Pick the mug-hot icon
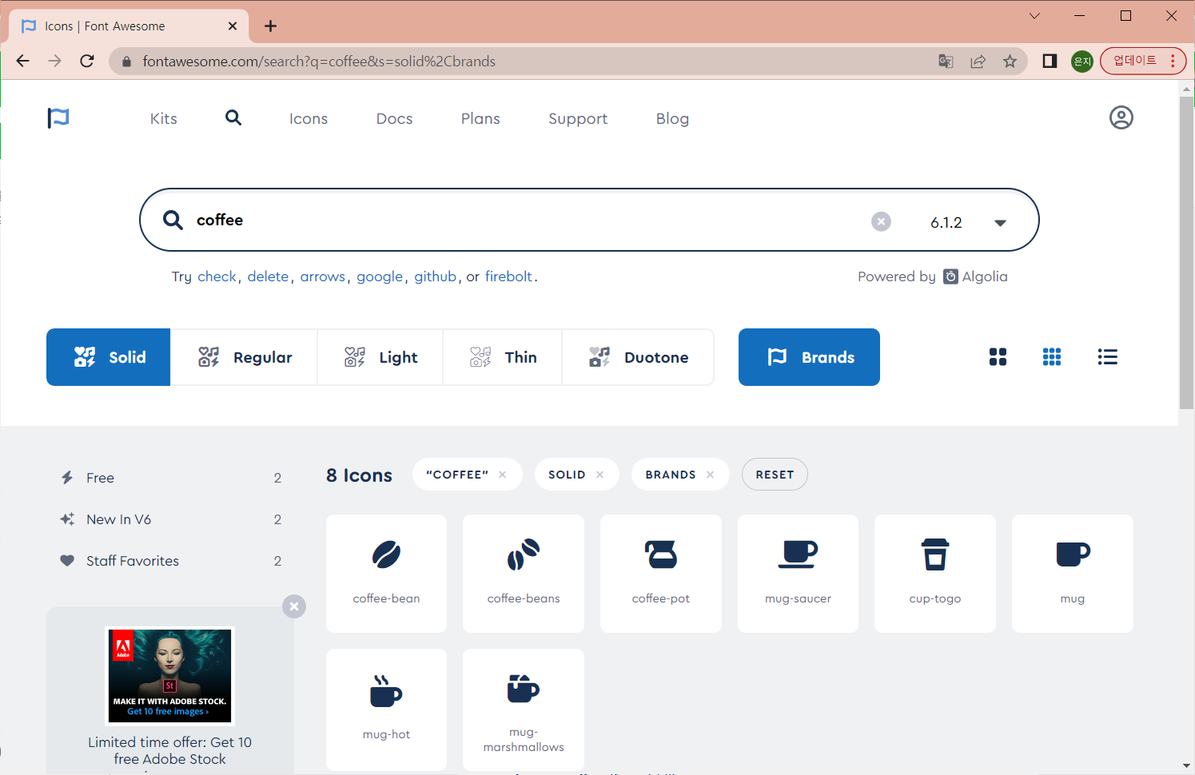 click(386, 709)
